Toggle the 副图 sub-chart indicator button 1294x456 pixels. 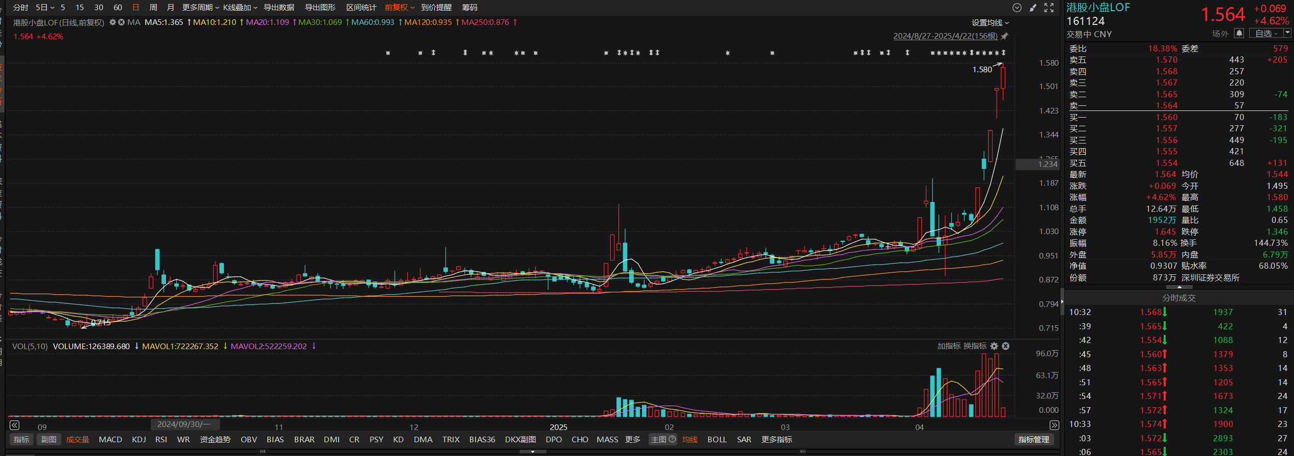click(49, 439)
